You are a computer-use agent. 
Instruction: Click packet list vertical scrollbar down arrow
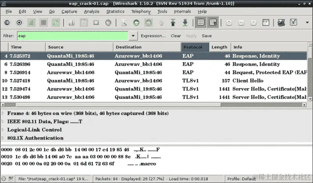click(310, 99)
